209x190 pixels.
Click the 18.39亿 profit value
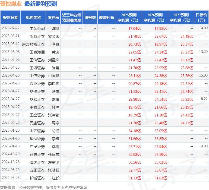(135, 115)
